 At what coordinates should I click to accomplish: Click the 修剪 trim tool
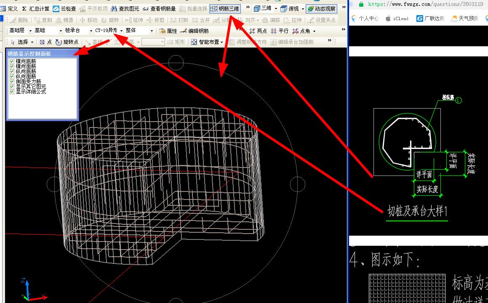(x=155, y=20)
